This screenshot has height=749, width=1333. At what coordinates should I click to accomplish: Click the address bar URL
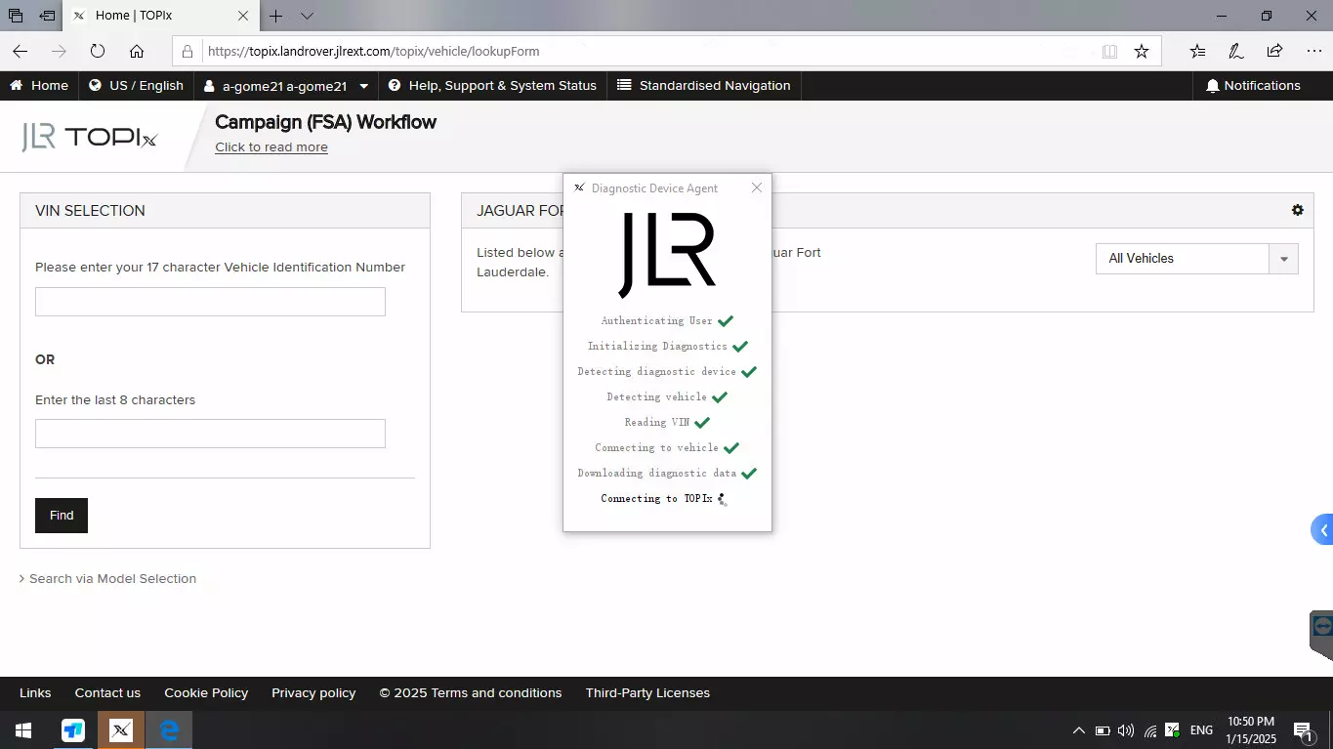pos(373,52)
